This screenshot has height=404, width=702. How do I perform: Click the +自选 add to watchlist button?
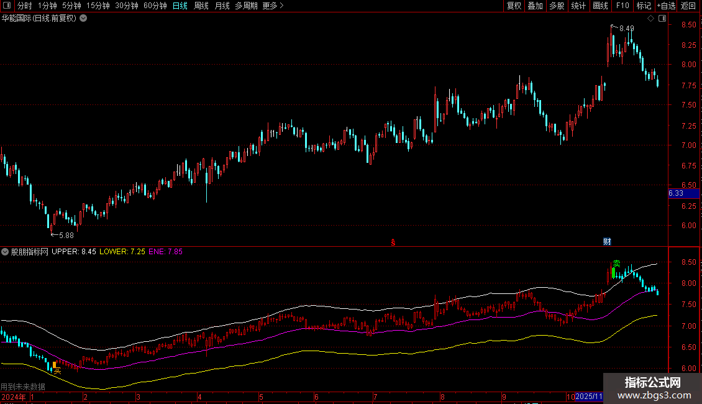click(666, 6)
